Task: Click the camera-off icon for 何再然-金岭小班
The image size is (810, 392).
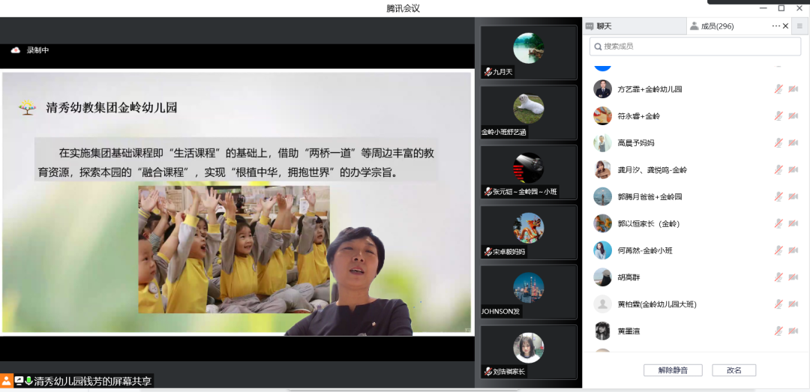Action: coord(793,250)
